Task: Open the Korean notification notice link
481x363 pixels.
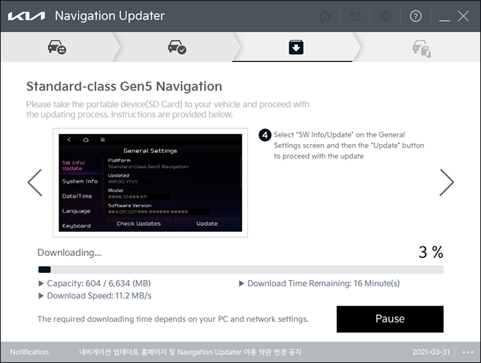Action: (x=190, y=352)
